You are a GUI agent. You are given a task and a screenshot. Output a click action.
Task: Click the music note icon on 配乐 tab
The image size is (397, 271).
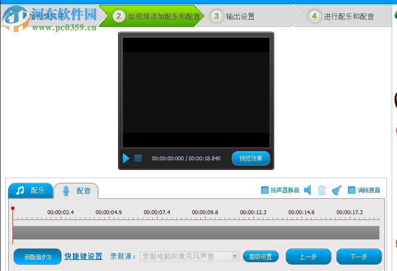tap(20, 190)
